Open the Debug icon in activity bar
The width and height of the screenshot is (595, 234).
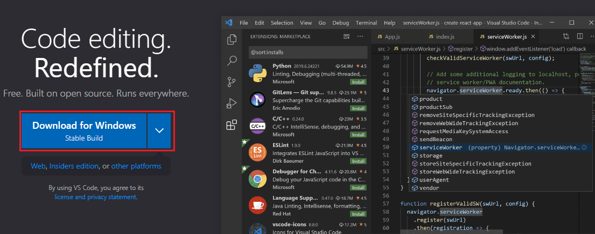pos(232,103)
